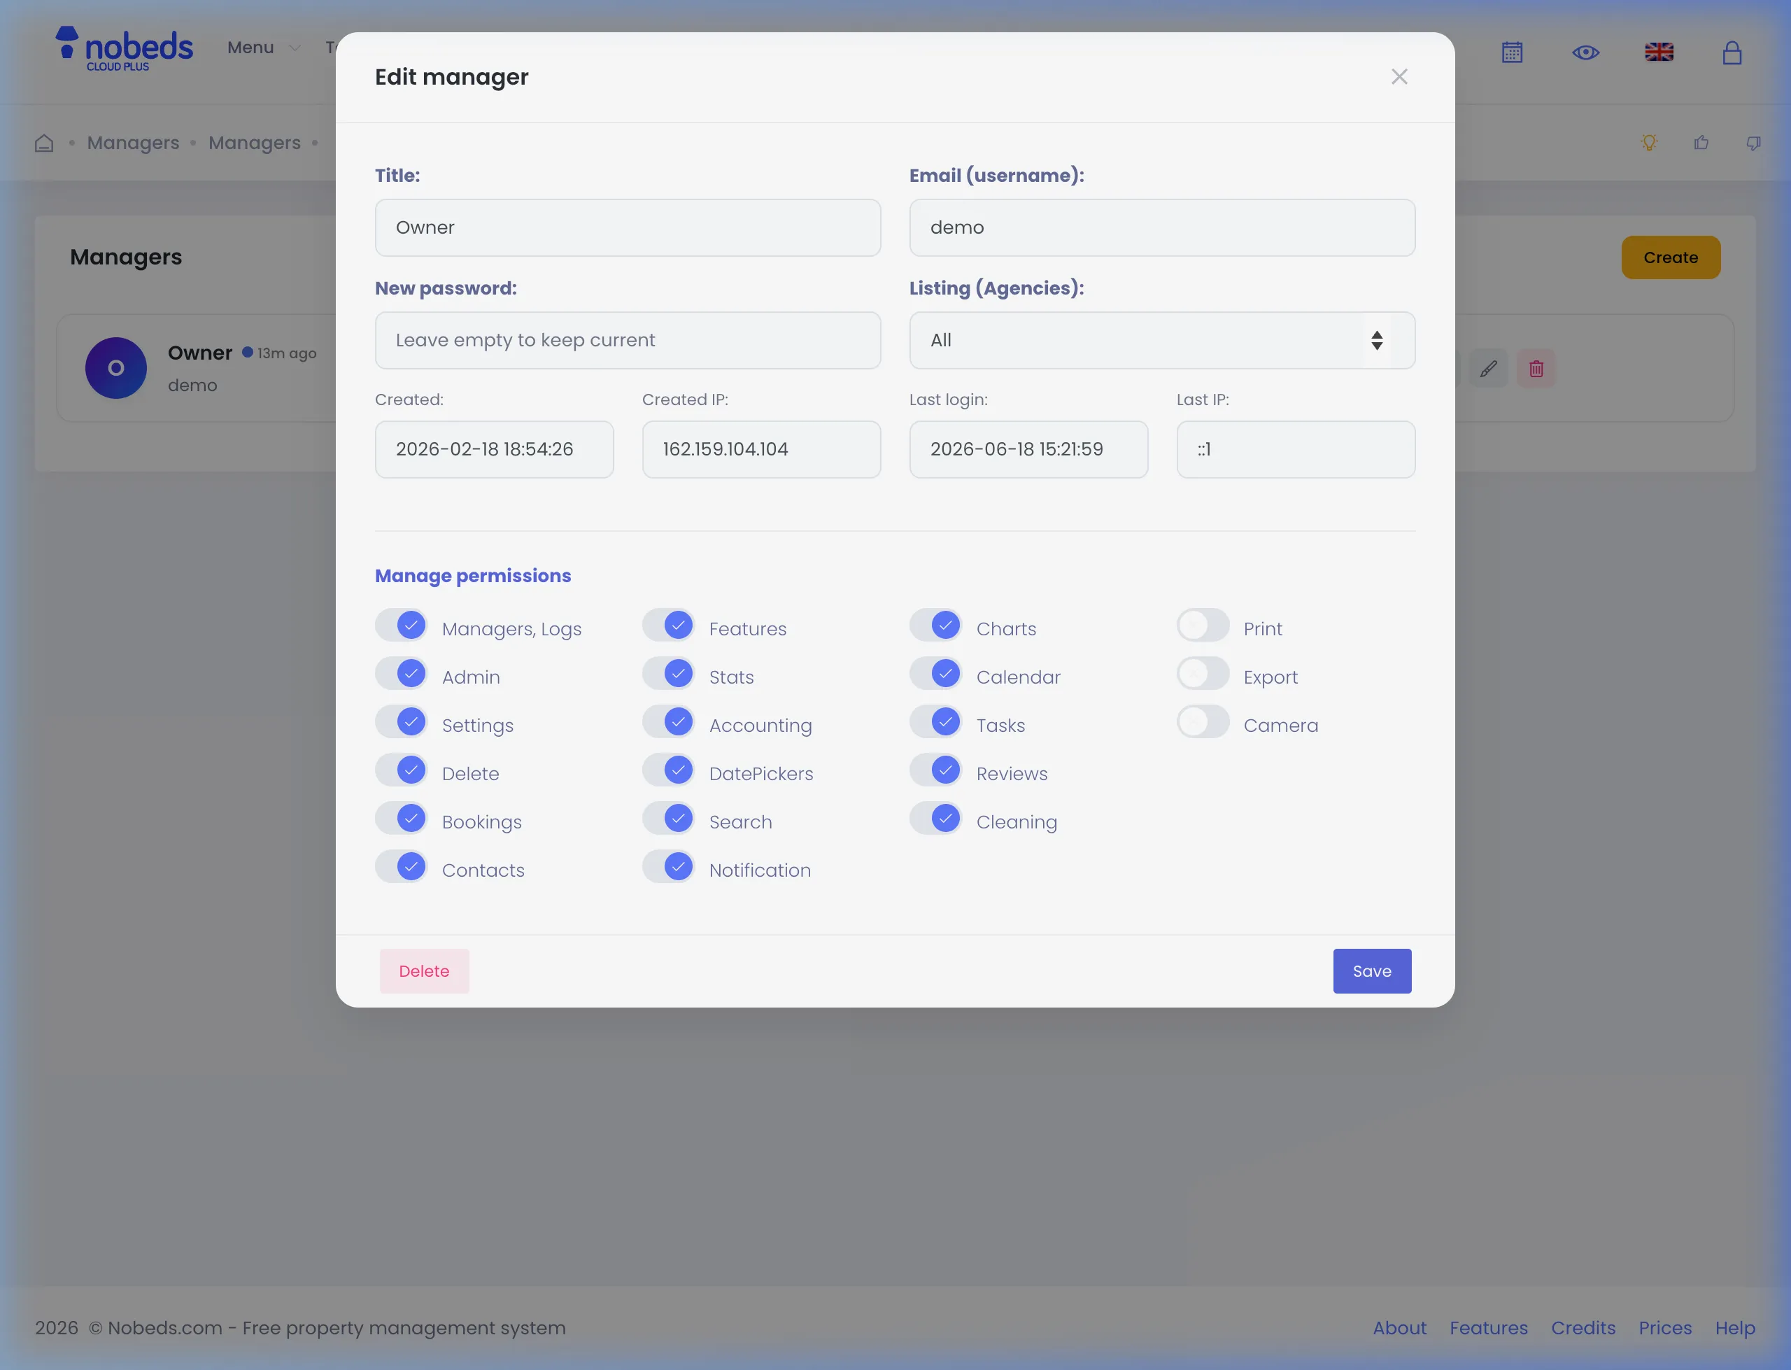This screenshot has height=1370, width=1791.
Task: Click the New password field
Action: pos(628,340)
